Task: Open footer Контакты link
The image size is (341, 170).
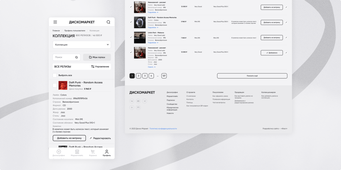Action: click(x=190, y=99)
